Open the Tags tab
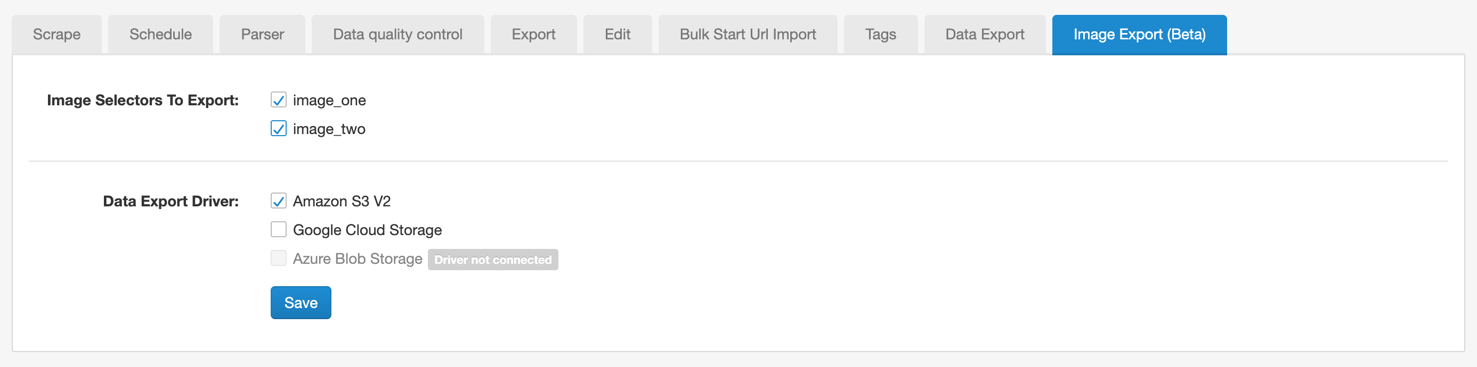 (x=881, y=35)
